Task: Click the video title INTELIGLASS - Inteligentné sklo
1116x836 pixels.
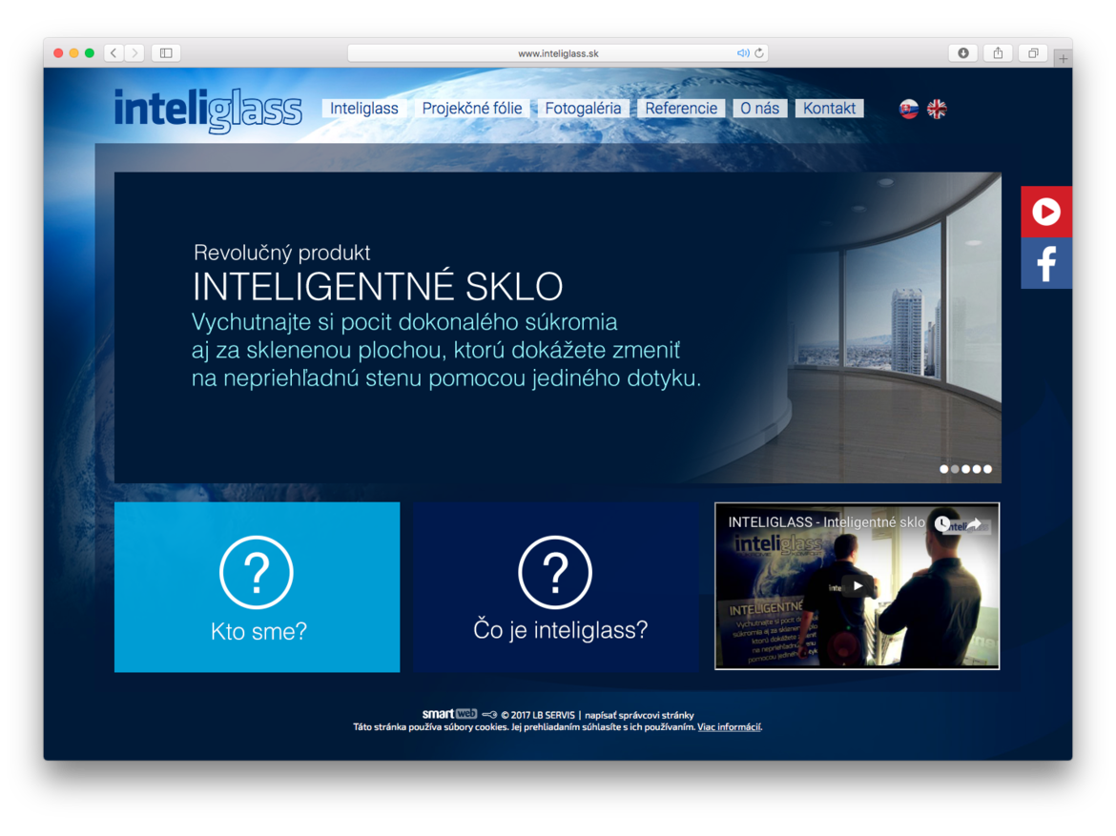Action: [x=826, y=522]
